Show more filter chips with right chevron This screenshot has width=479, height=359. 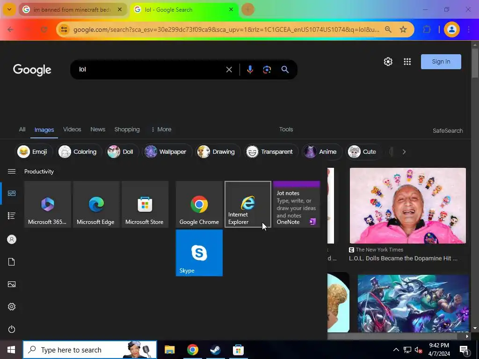pyautogui.click(x=404, y=152)
